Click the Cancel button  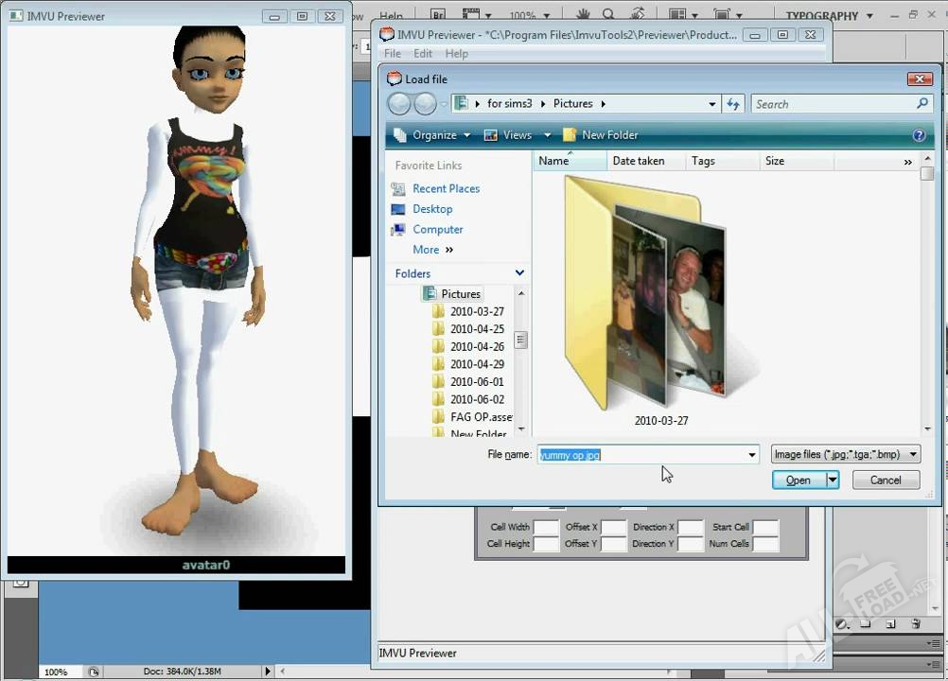[x=886, y=480]
